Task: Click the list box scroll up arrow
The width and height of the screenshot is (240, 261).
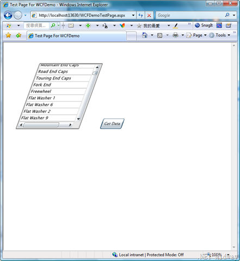Action: [97, 67]
